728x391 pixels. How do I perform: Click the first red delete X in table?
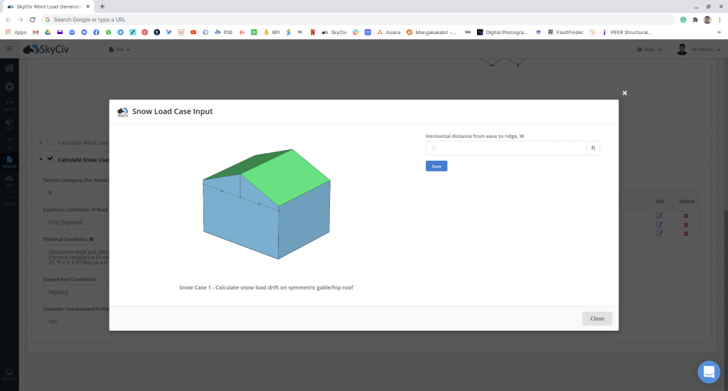pos(686,215)
